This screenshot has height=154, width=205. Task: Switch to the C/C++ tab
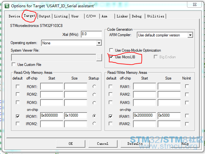[x=92, y=16]
